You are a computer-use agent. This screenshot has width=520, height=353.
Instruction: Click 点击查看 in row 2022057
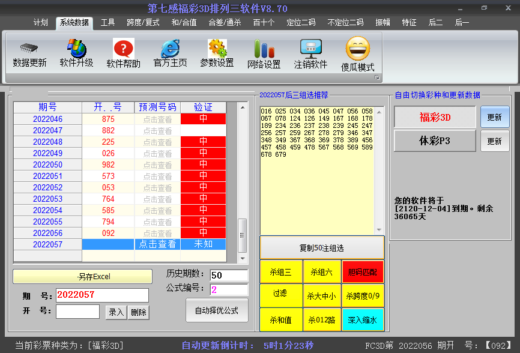[x=157, y=244]
